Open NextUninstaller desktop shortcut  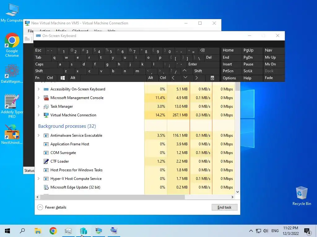point(12,135)
